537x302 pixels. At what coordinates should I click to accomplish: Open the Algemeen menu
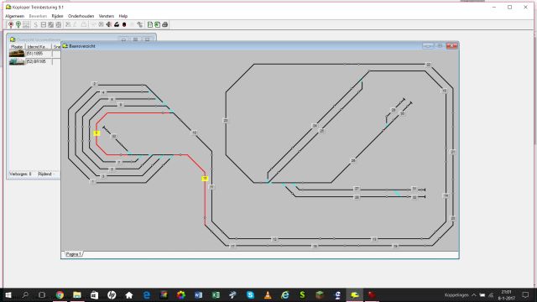pyautogui.click(x=15, y=16)
